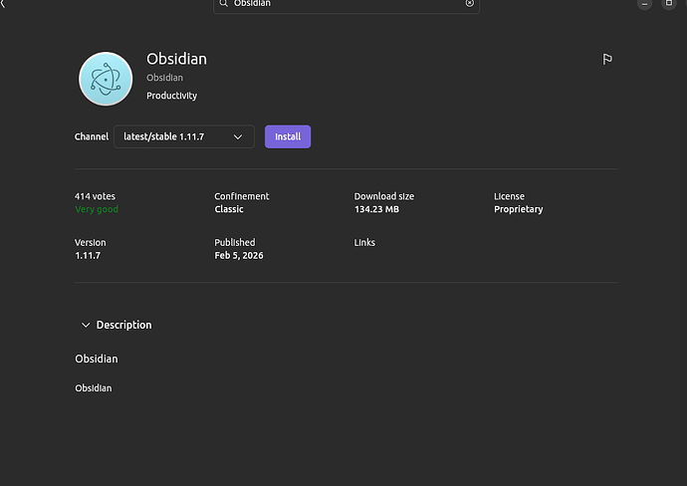
Task: Open the Productivity category link
Action: [171, 96]
